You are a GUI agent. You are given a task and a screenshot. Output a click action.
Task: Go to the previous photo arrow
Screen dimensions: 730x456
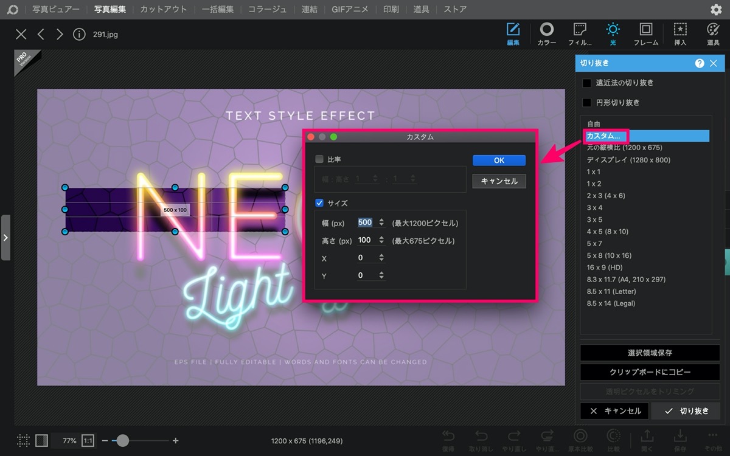pyautogui.click(x=41, y=35)
